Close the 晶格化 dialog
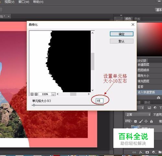This screenshot has height=156, width=162. pyautogui.click(x=133, y=25)
